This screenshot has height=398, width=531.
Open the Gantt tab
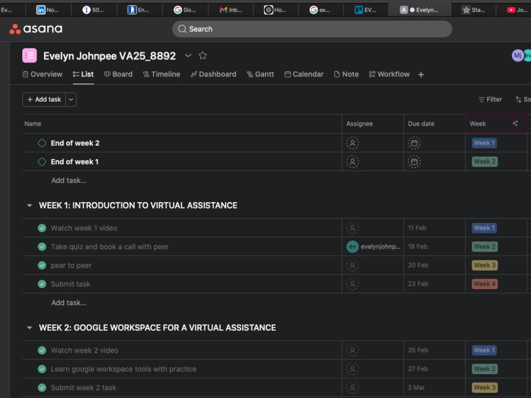click(260, 74)
